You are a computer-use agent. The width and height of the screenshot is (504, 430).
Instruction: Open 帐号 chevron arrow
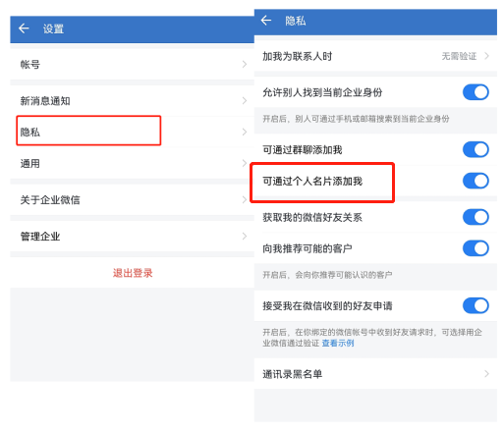[245, 64]
